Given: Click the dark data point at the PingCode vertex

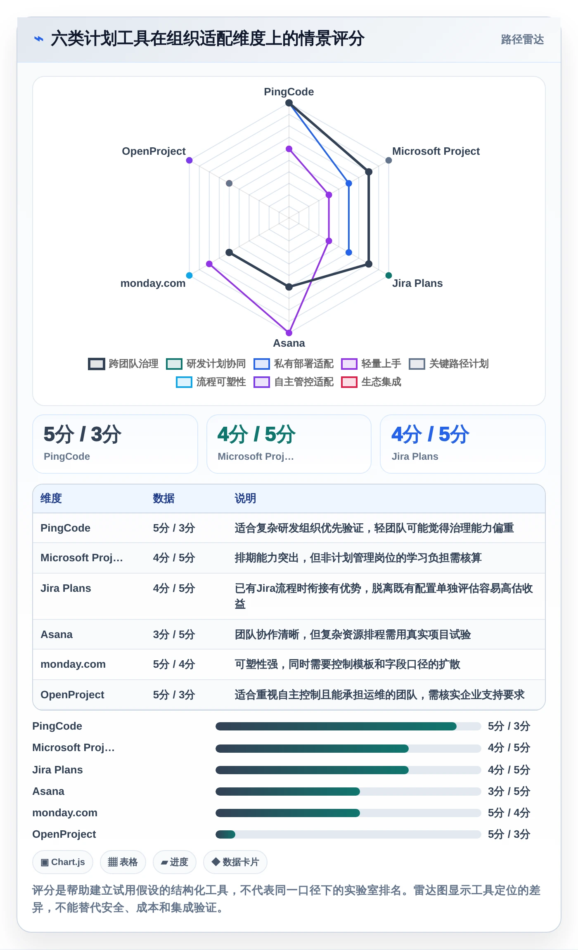Looking at the screenshot, I should tap(289, 103).
